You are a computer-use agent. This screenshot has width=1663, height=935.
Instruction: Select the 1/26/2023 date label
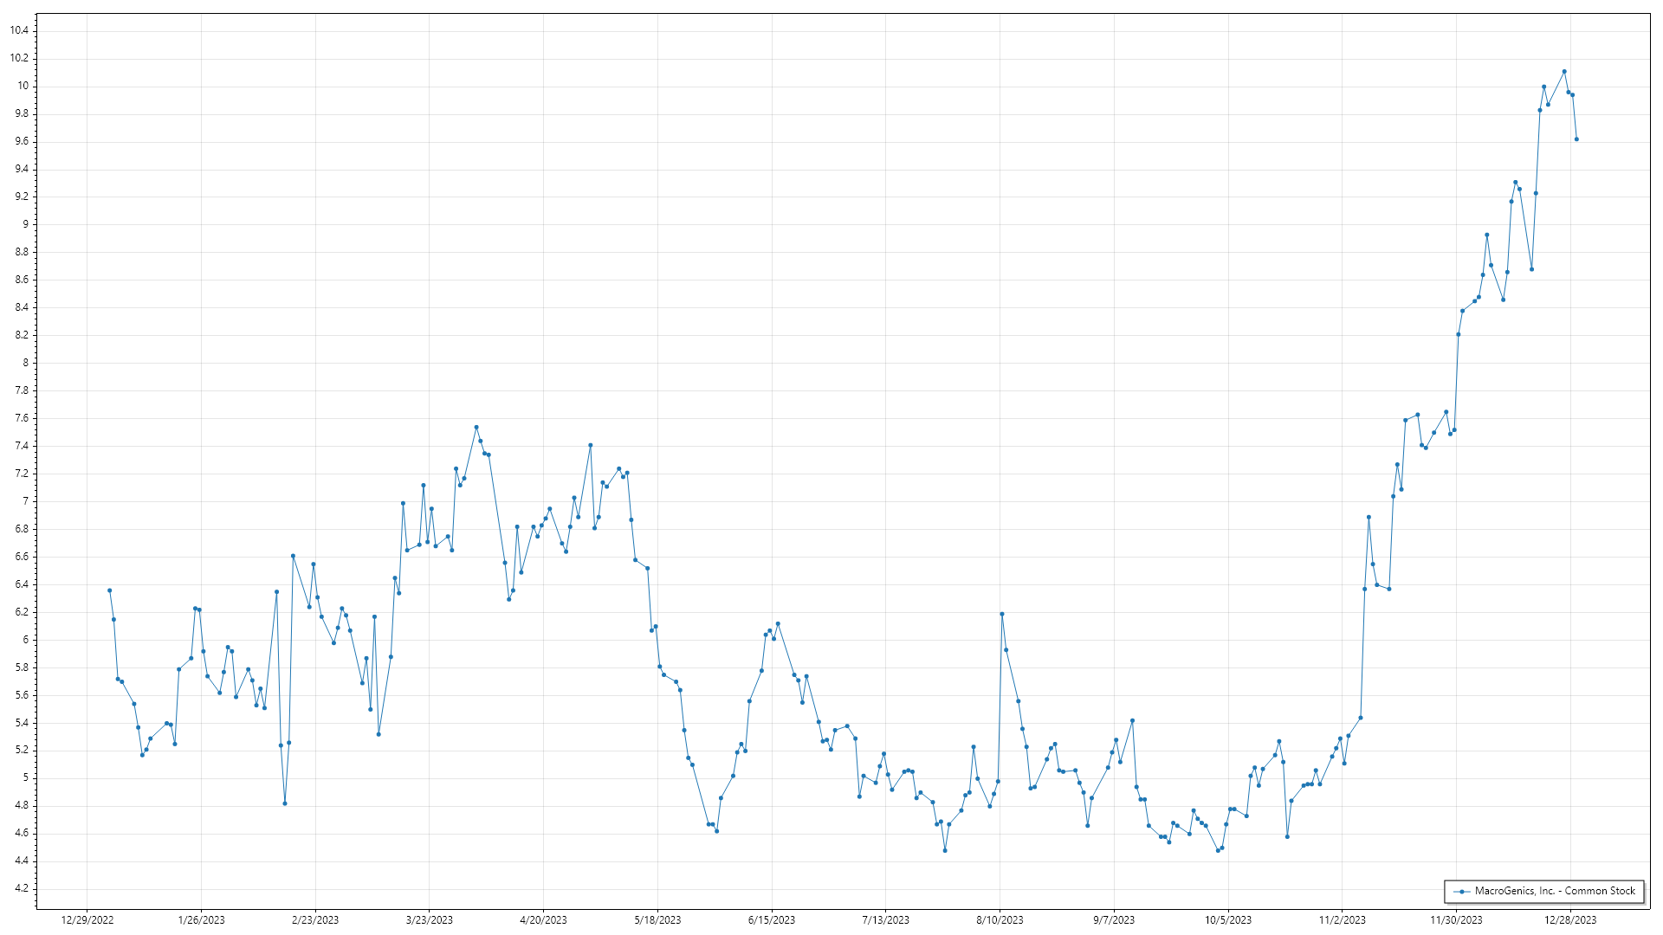[201, 920]
